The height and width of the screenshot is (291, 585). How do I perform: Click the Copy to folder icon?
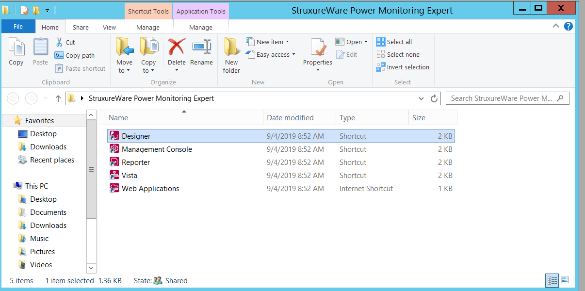tap(149, 47)
